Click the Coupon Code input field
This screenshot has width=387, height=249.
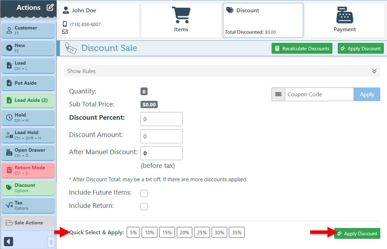[x=319, y=94]
